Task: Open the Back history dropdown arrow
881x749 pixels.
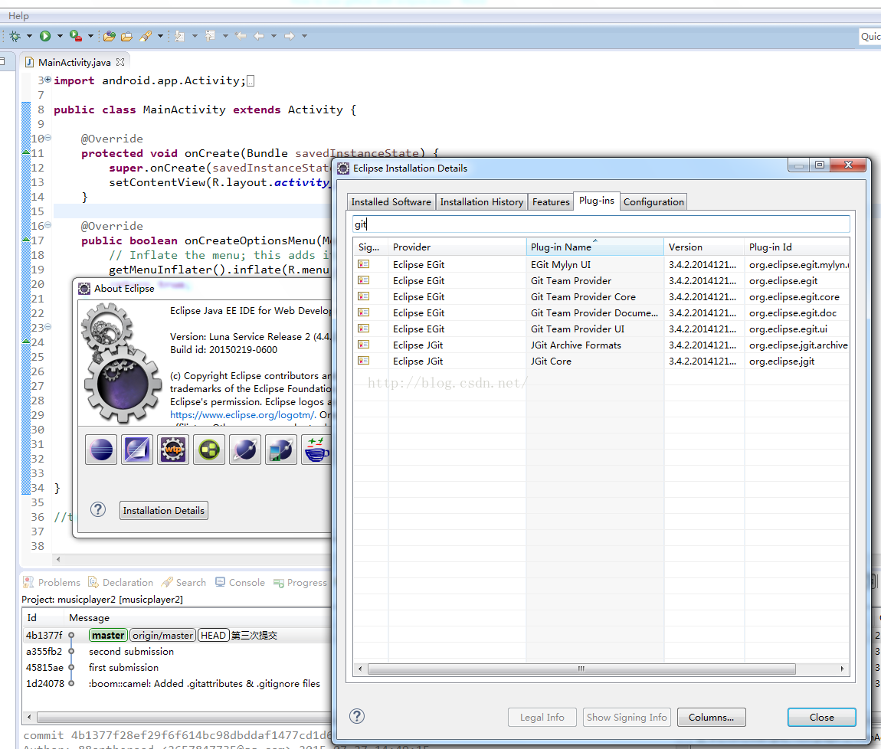Action: point(273,37)
